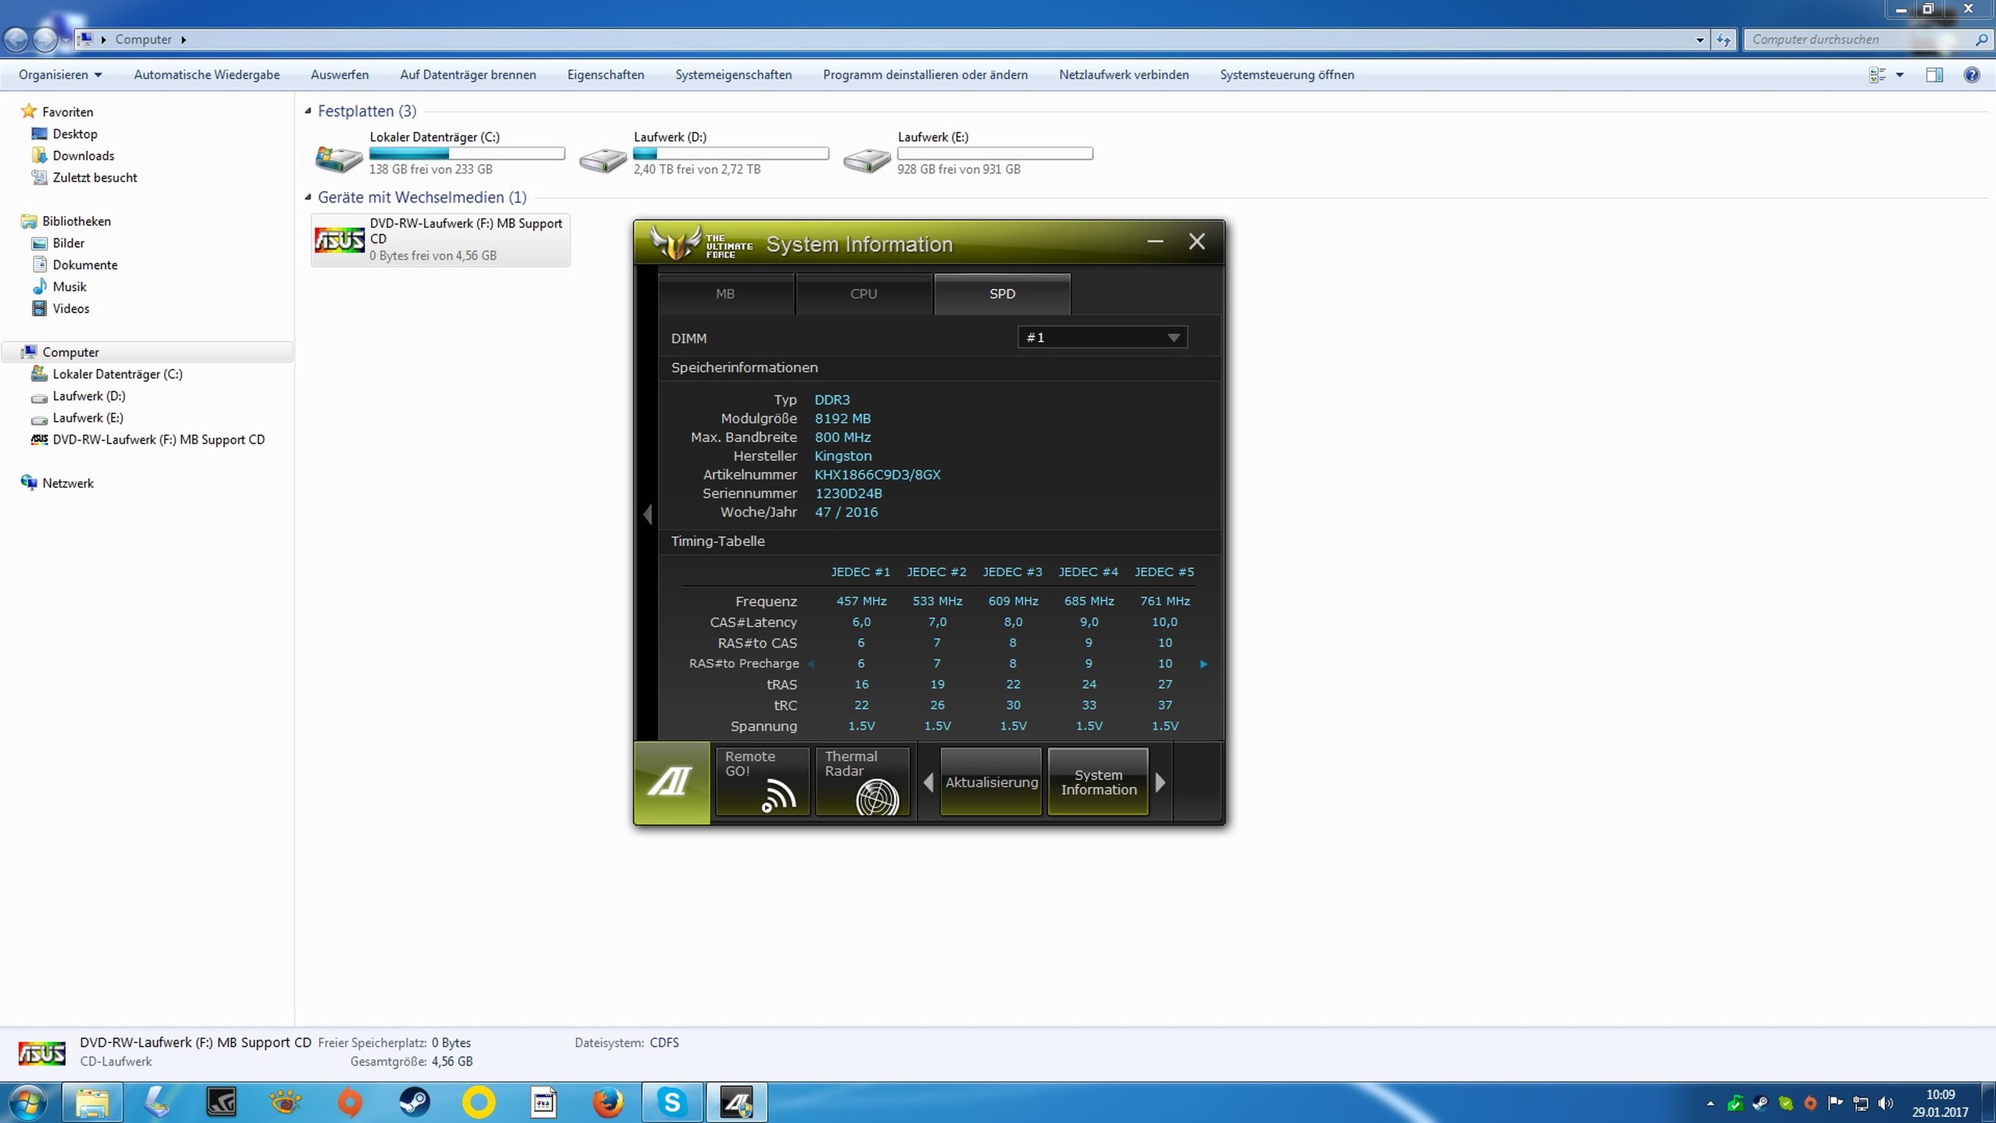Click Systemeigenschaften in toolbar
Viewport: 1996px width, 1123px height.
click(733, 75)
